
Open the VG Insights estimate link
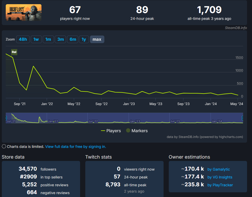point(220,177)
